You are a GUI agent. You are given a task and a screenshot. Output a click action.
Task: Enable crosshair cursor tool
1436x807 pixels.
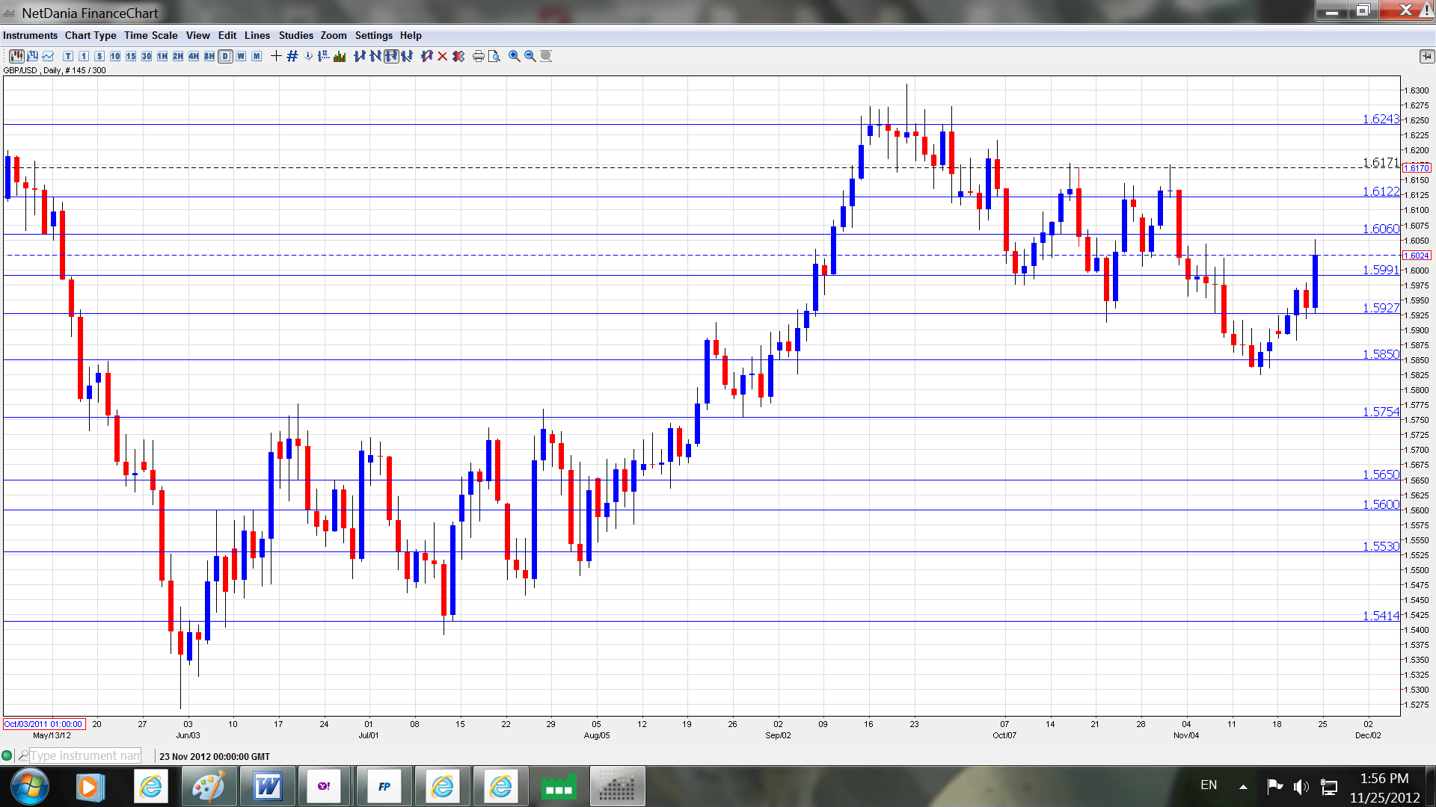(276, 56)
